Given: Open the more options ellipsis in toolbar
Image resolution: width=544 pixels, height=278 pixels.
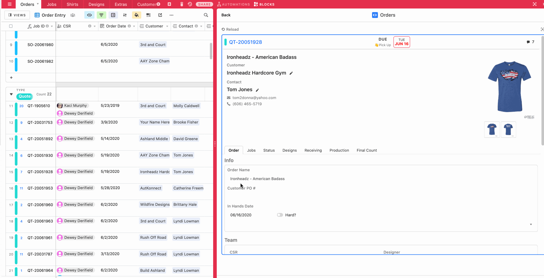Looking at the screenshot, I should tap(171, 15).
